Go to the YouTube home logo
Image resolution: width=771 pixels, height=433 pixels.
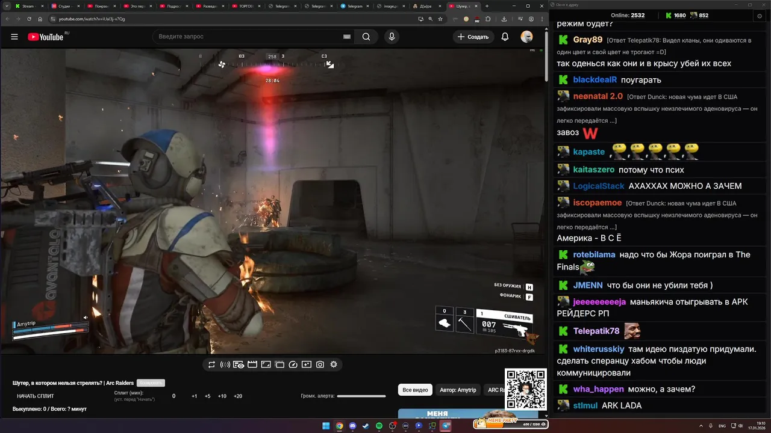coord(46,37)
